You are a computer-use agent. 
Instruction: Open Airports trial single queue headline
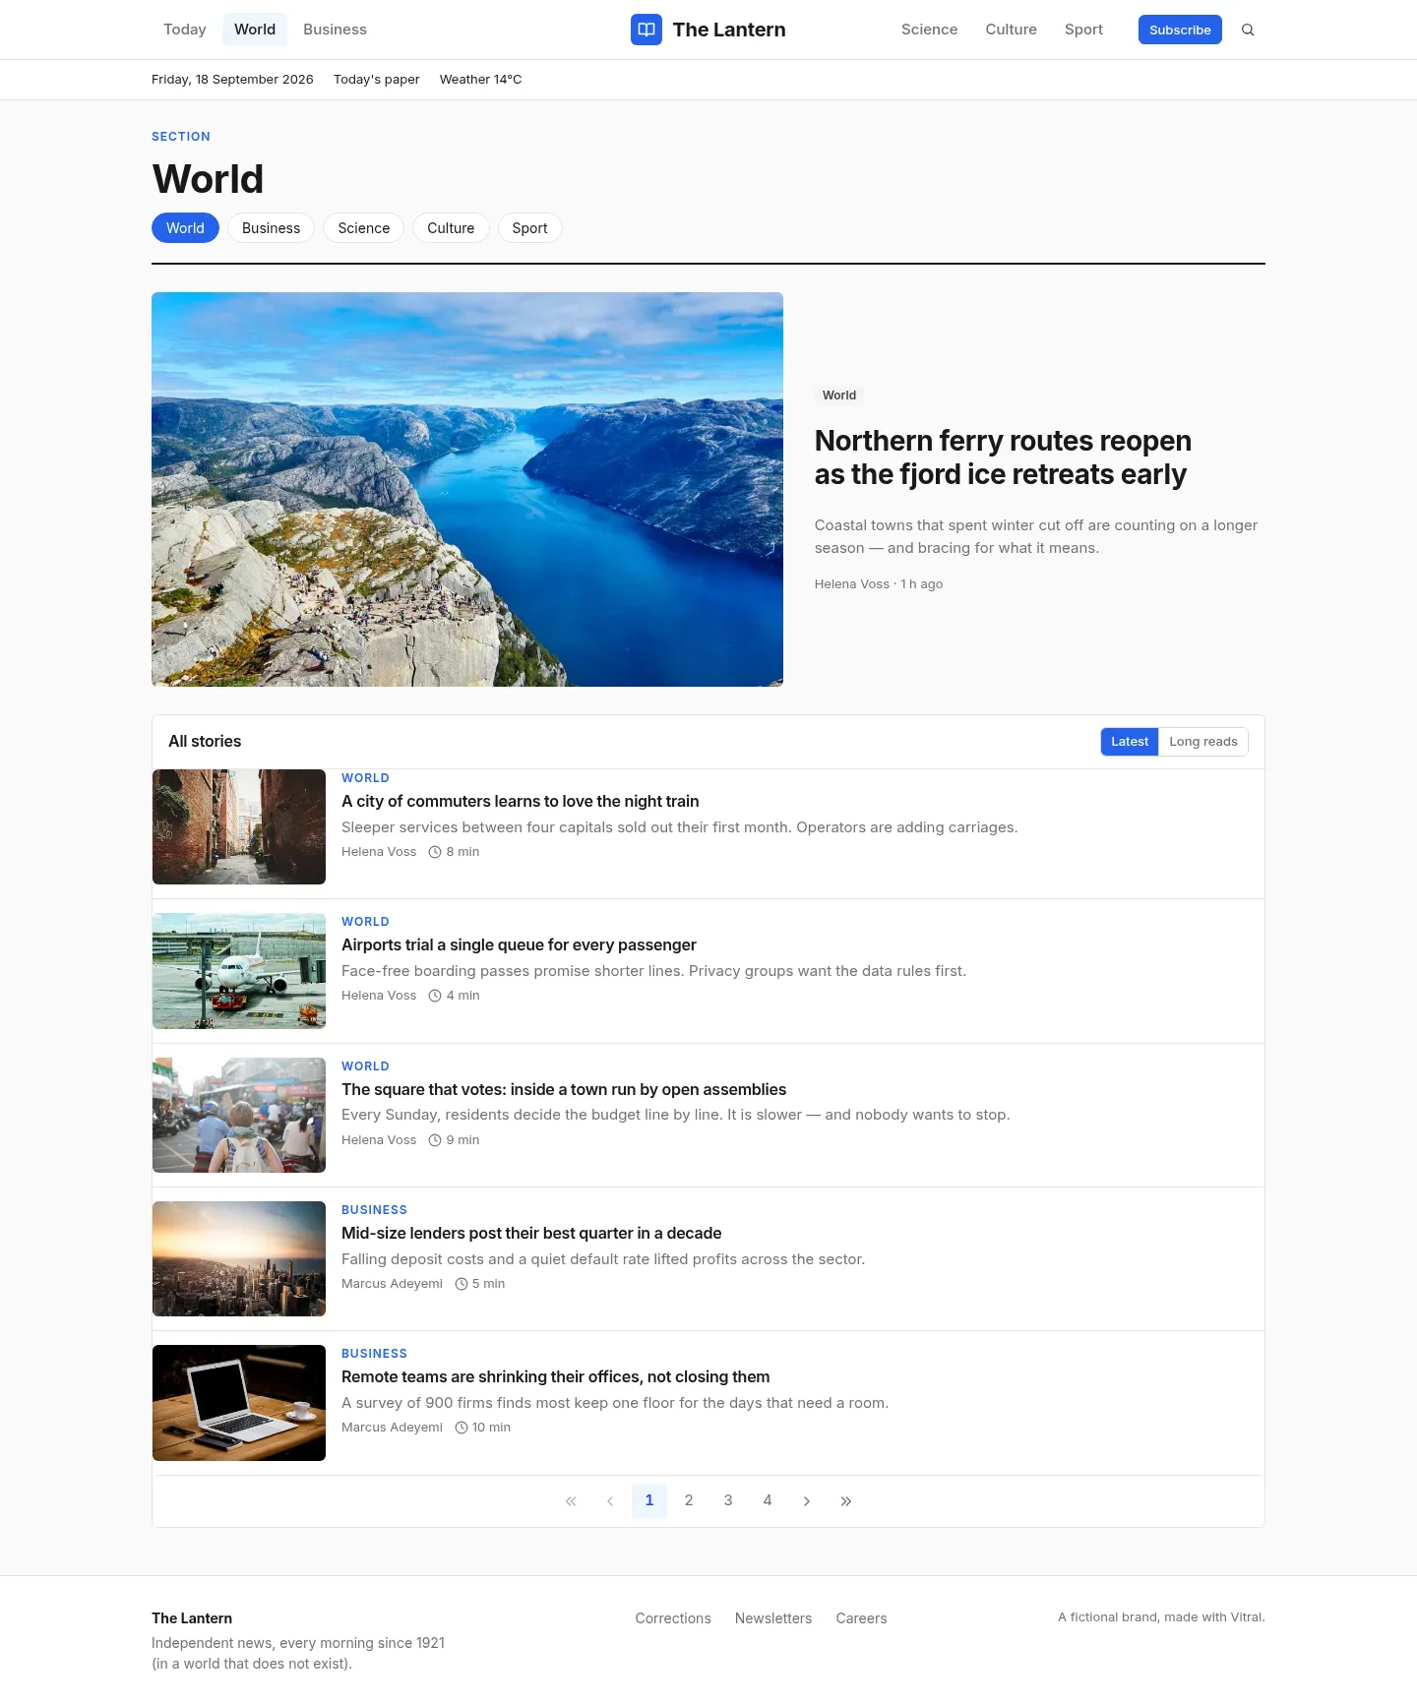(x=519, y=945)
